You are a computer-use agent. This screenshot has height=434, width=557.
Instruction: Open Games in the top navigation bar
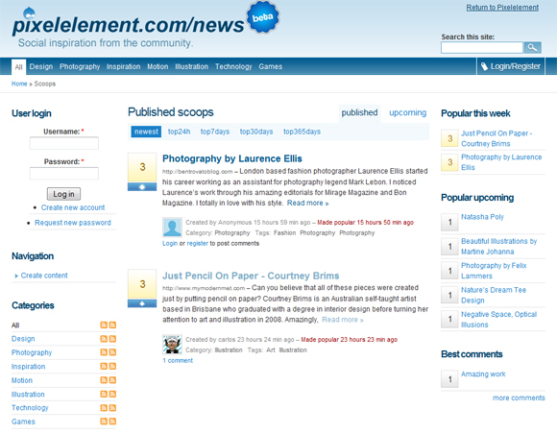[270, 67]
